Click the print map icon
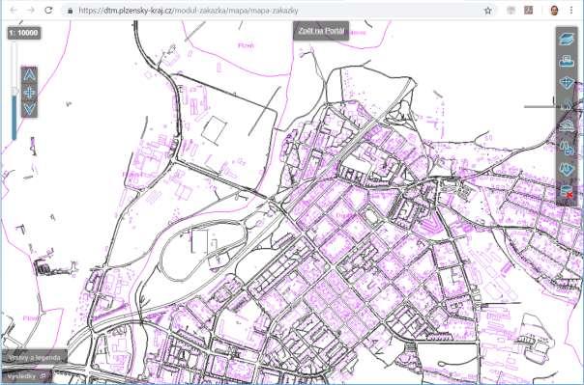The image size is (584, 385). [567, 61]
